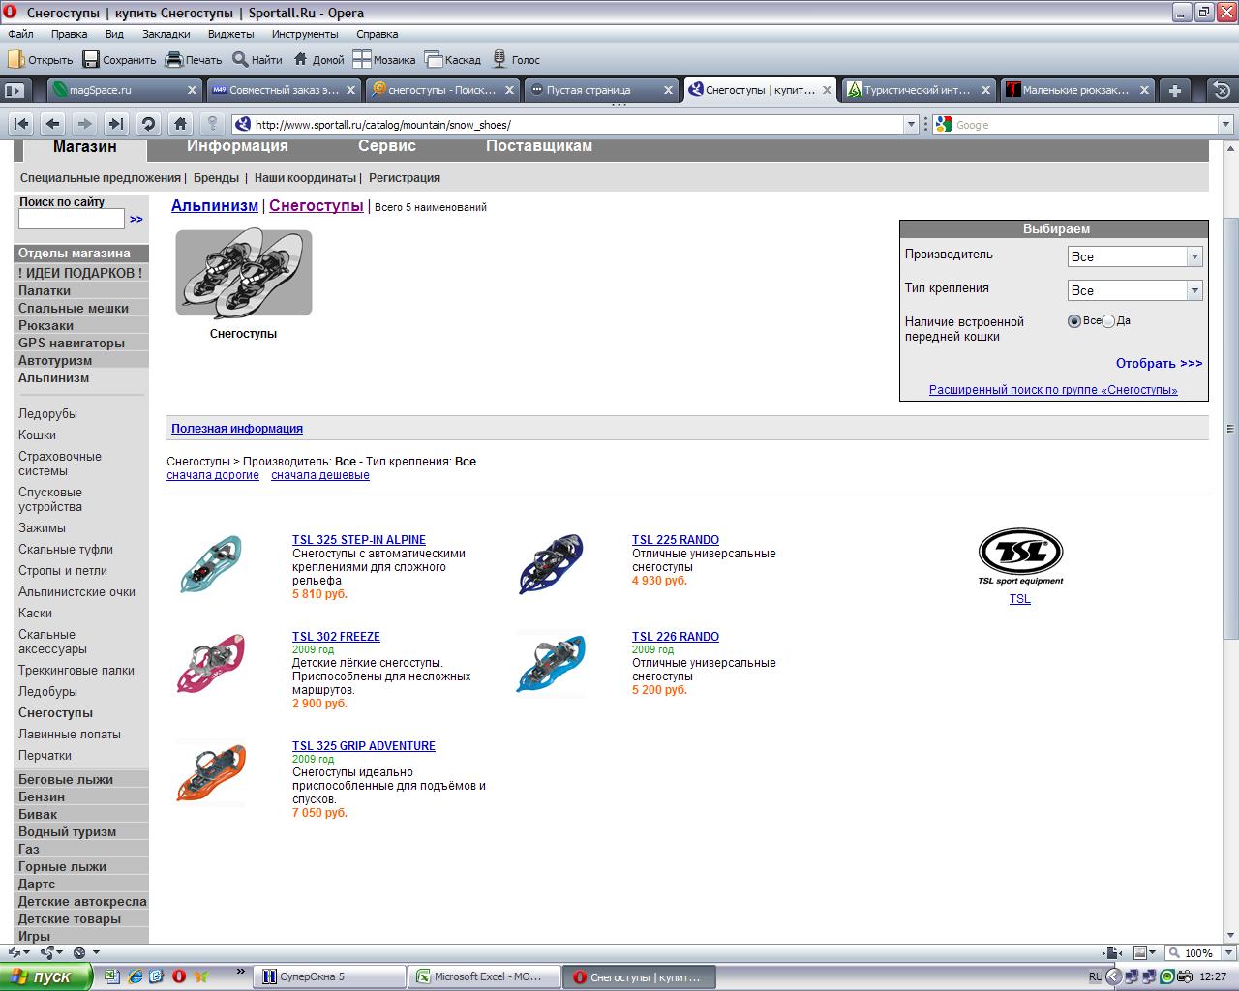The height and width of the screenshot is (991, 1239).
Task: Toggle the Opera panel sidebar button
Action: [15, 90]
